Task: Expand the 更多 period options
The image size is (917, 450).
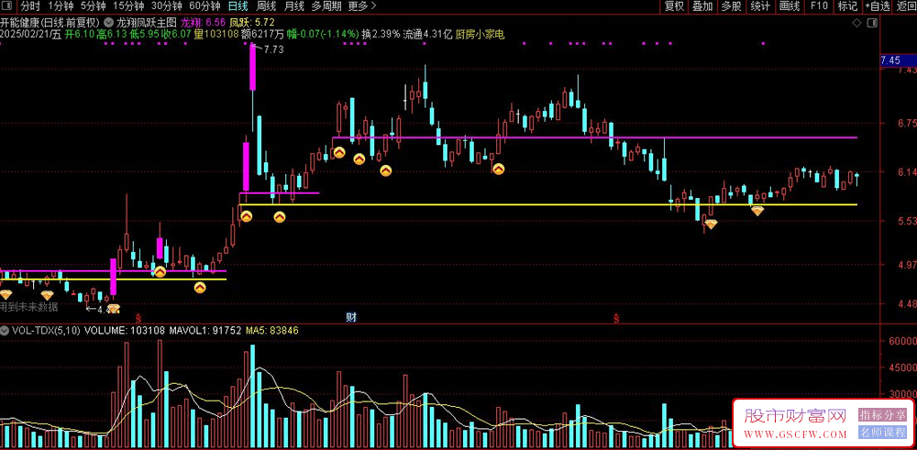Action: coord(362,6)
